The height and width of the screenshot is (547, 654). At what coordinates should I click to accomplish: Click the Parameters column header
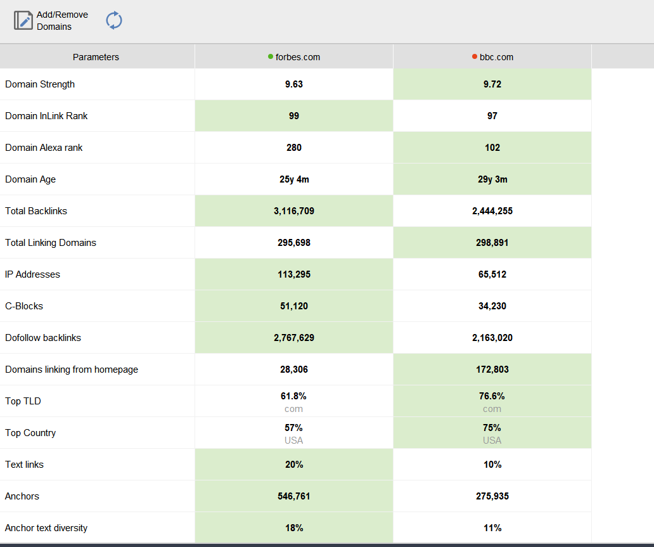point(96,57)
